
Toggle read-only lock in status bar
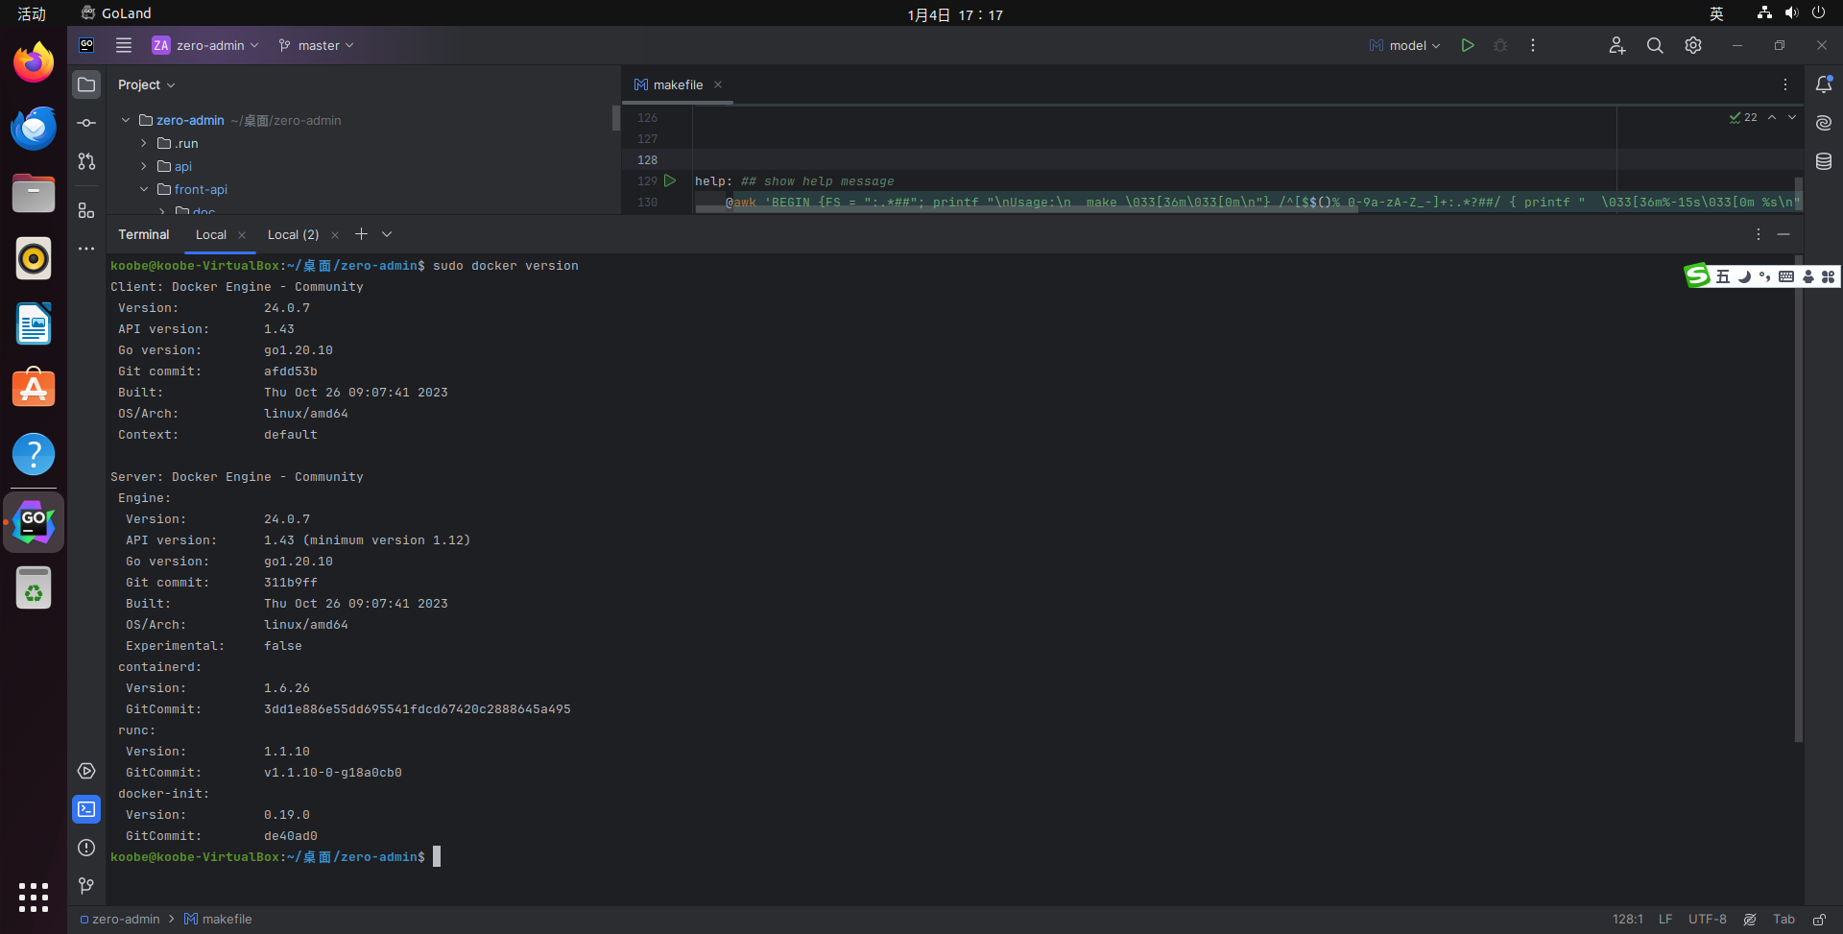[1819, 920]
